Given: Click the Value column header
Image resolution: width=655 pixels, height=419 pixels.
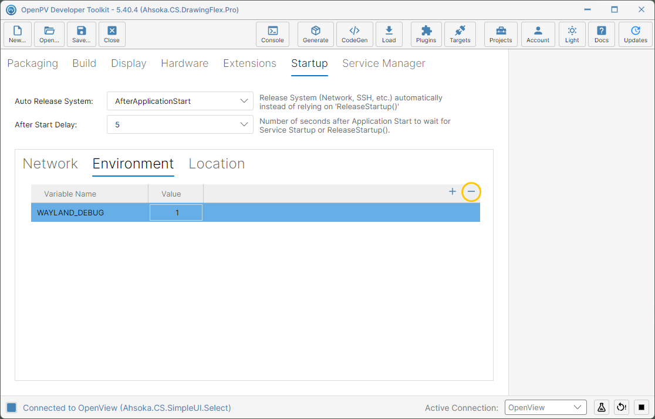Looking at the screenshot, I should [176, 194].
